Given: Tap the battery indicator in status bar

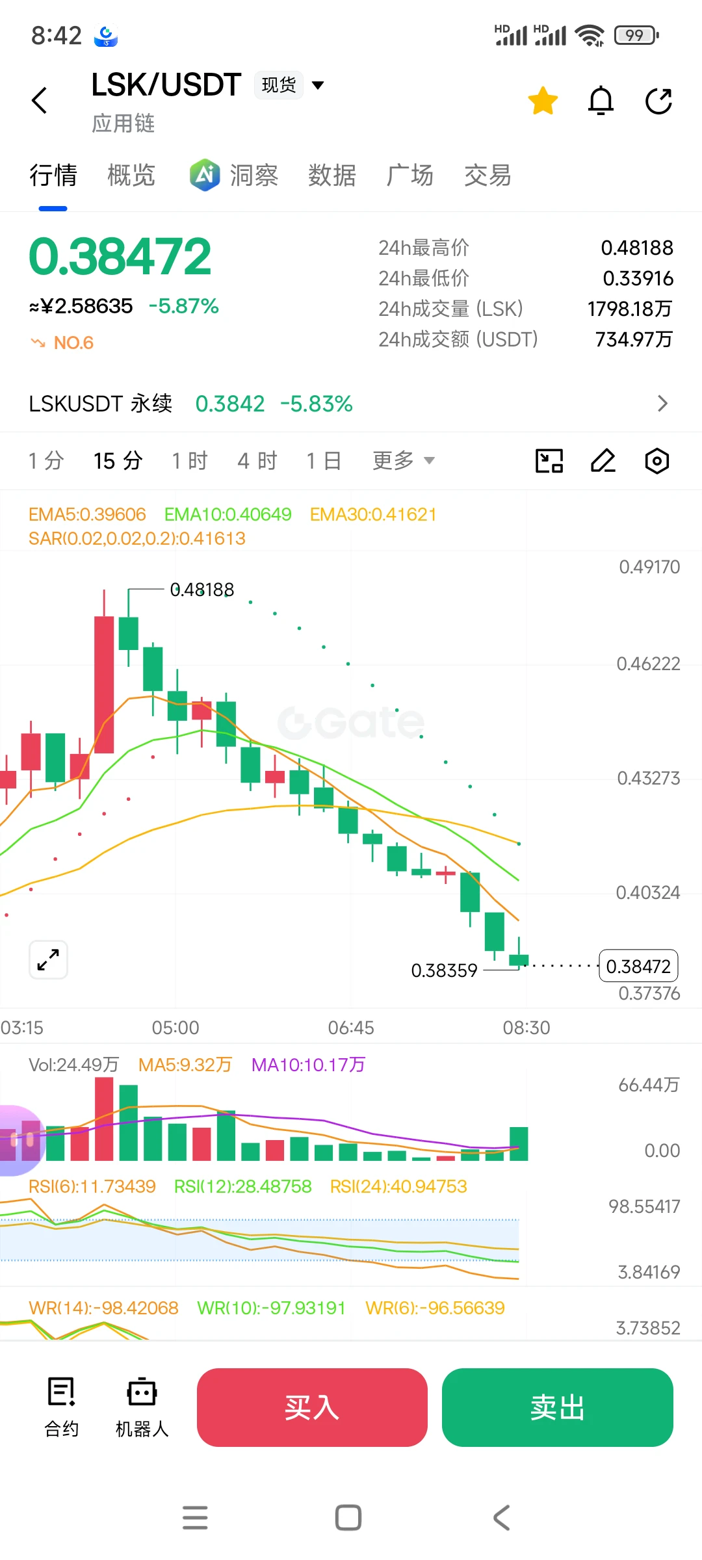Looking at the screenshot, I should [636, 35].
